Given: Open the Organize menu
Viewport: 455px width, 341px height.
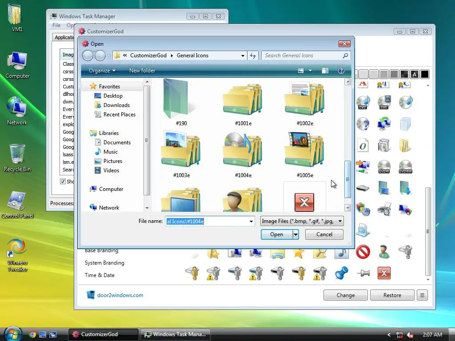Looking at the screenshot, I should tap(102, 71).
